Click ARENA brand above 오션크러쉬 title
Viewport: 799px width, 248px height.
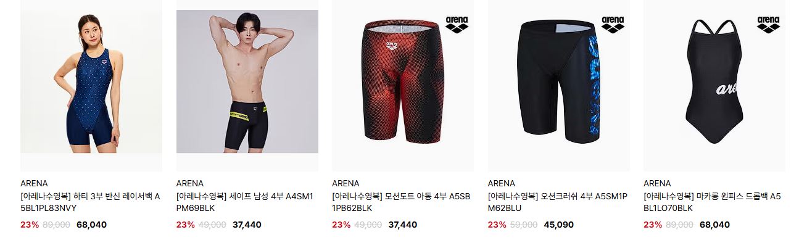click(502, 183)
